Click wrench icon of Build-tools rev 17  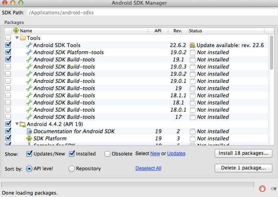coord(29,117)
